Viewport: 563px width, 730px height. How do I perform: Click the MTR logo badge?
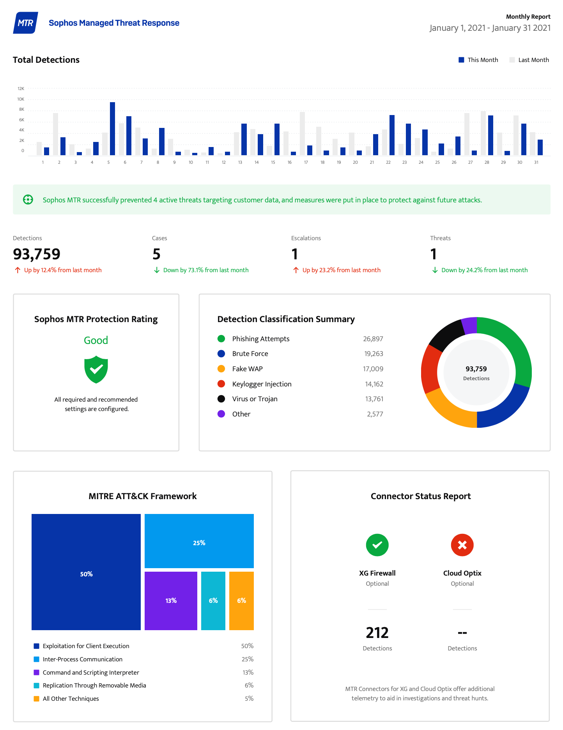coord(26,23)
